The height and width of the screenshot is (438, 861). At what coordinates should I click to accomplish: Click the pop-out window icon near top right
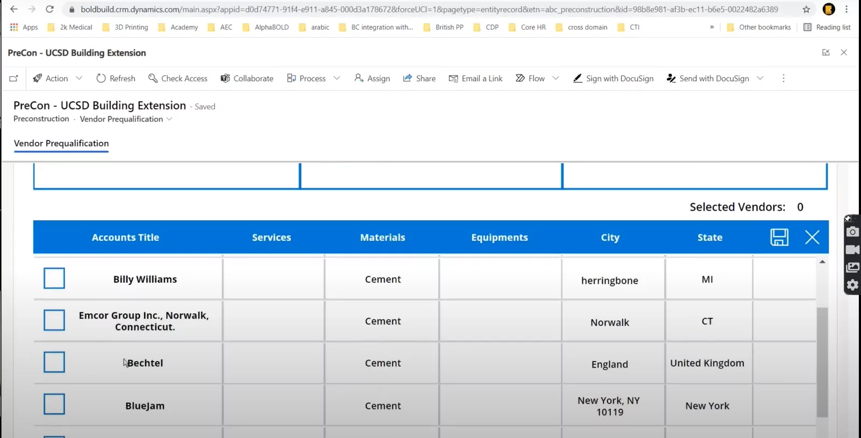[826, 52]
